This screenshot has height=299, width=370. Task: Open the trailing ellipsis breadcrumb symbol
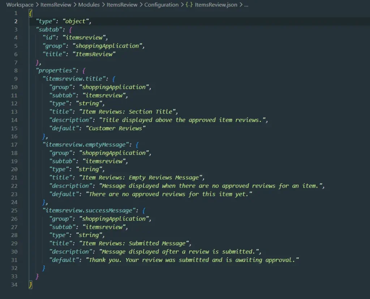[x=246, y=5]
